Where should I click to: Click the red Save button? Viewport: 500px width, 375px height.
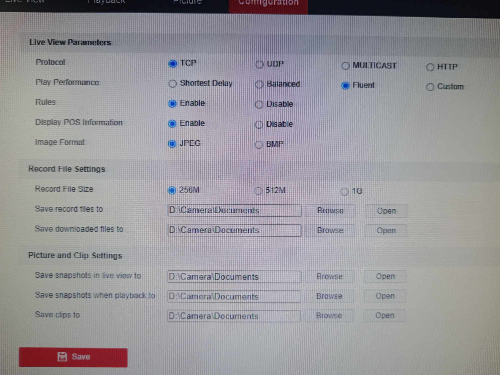(x=73, y=357)
